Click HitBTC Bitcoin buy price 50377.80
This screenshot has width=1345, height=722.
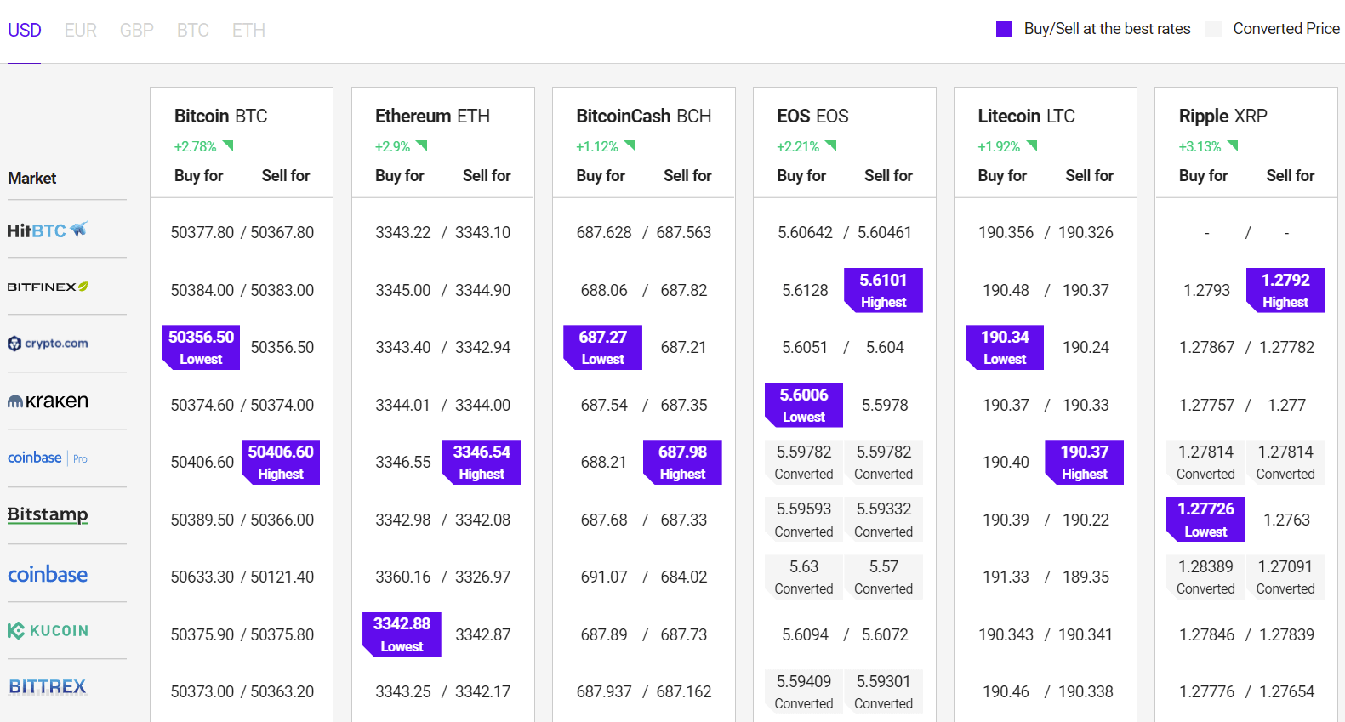coord(202,233)
